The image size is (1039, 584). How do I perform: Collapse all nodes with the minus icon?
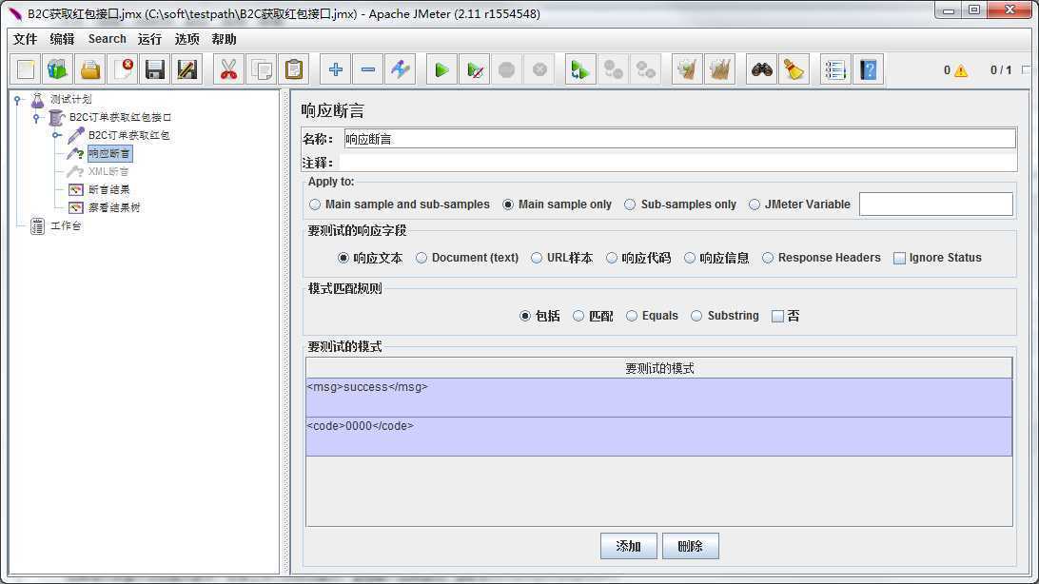[x=368, y=69]
